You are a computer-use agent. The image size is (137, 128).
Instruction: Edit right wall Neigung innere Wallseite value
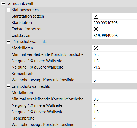(115, 106)
